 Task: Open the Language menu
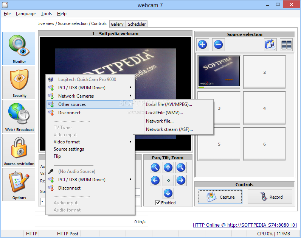pos(26,14)
